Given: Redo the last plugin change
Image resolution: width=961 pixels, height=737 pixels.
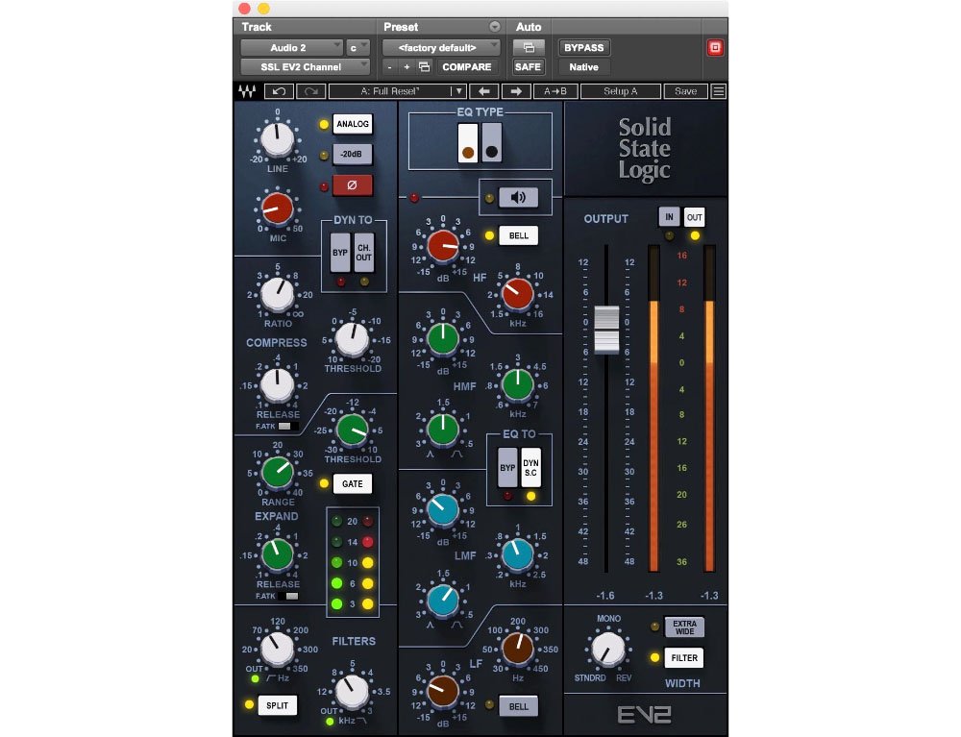Looking at the screenshot, I should [x=310, y=91].
